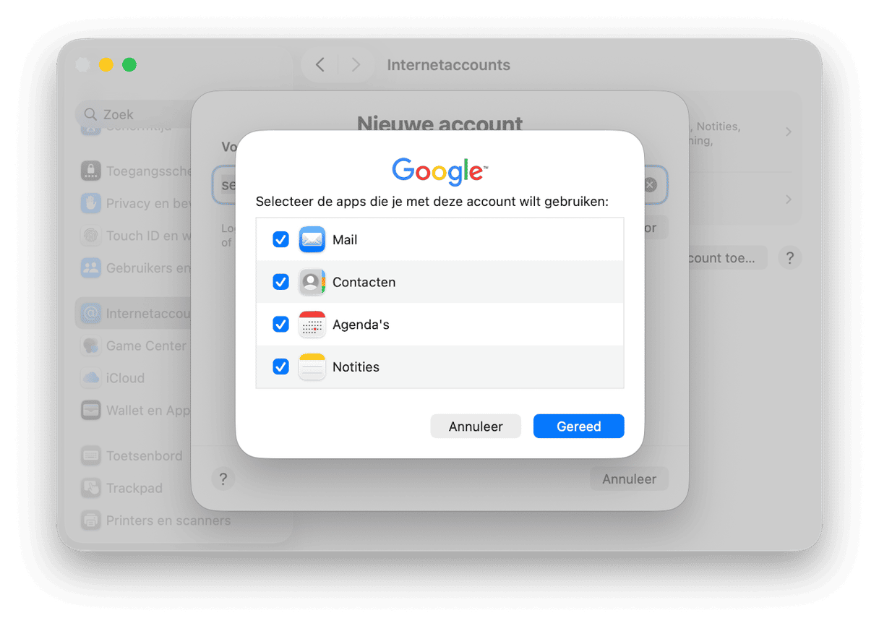879x626 pixels.
Task: Click Annuleer in the Nieuwe account sheet
Action: (629, 479)
